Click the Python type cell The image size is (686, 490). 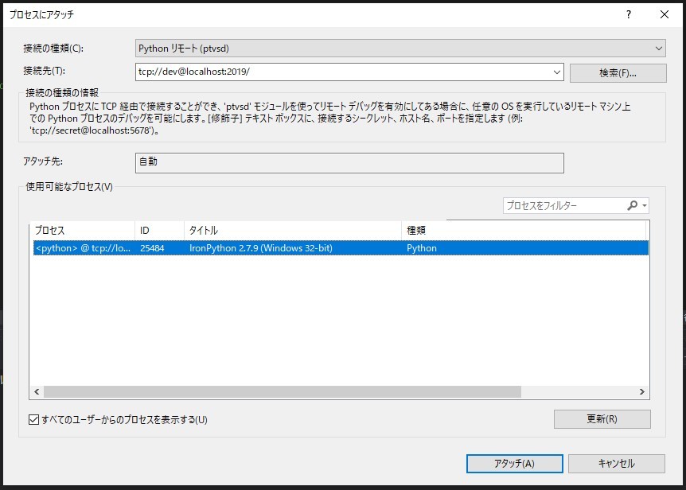coord(422,248)
